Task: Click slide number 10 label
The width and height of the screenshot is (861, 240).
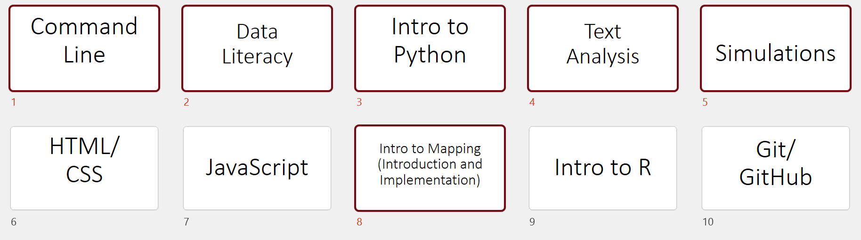Action: click(708, 222)
